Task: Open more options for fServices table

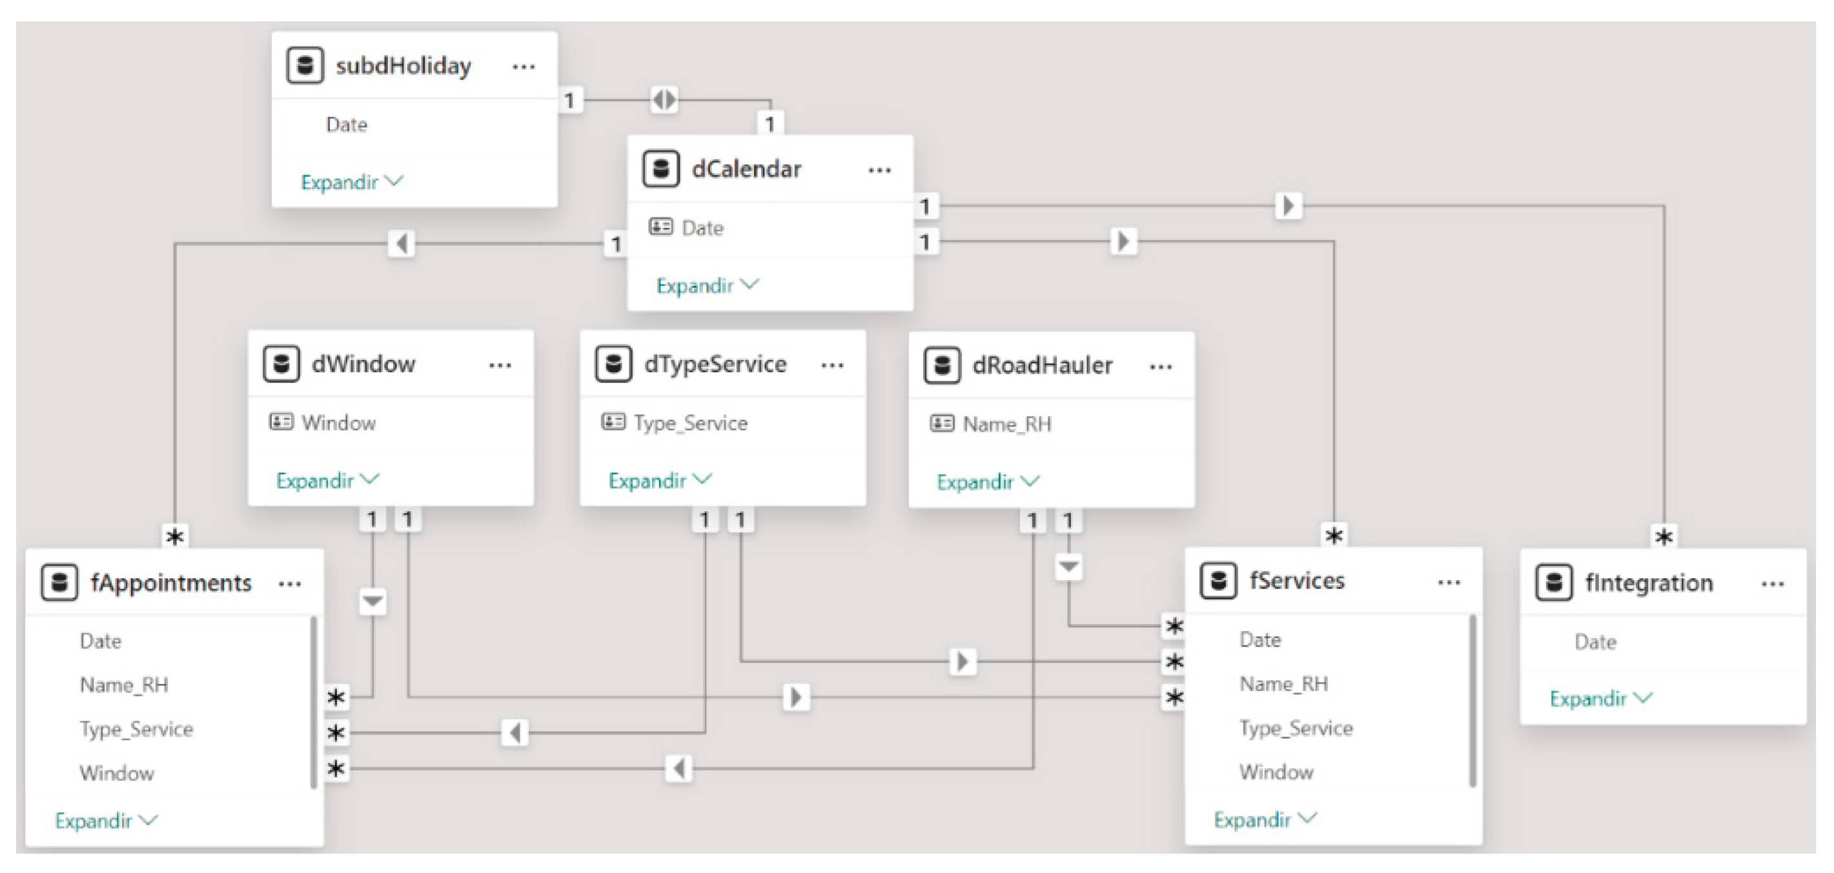Action: pos(1448,583)
